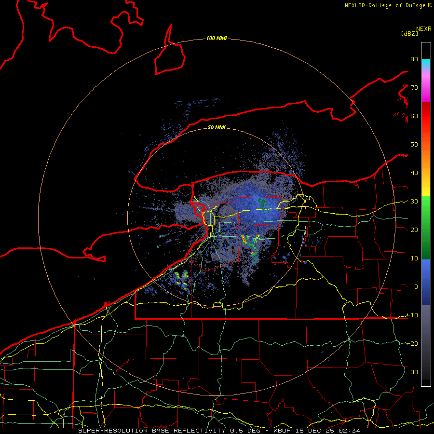The height and width of the screenshot is (434, 434).
Task: Click the cyan top segment of color bar
Action: pyautogui.click(x=426, y=64)
